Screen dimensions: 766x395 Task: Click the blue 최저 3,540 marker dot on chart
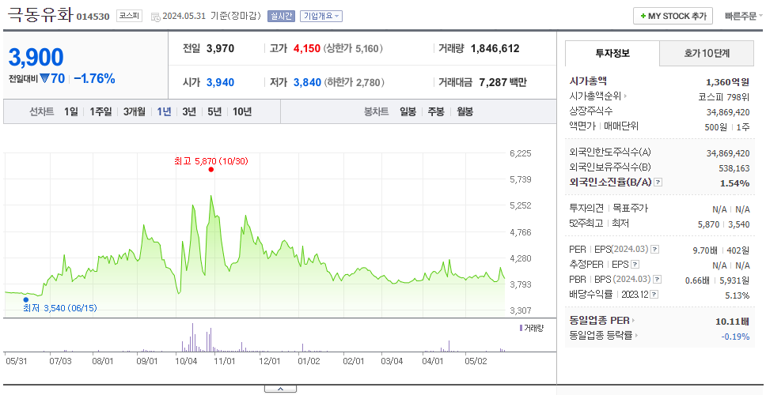(26, 300)
